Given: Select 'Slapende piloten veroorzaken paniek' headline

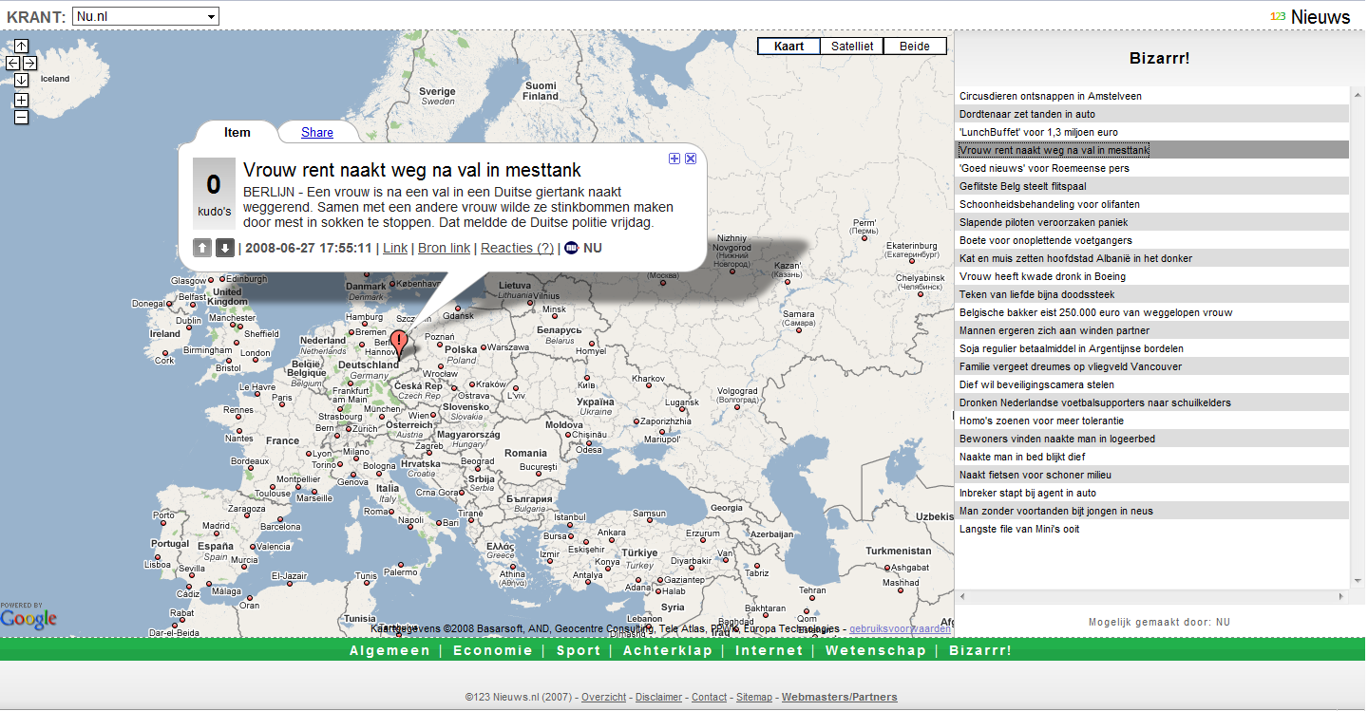Looking at the screenshot, I should point(1151,222).
